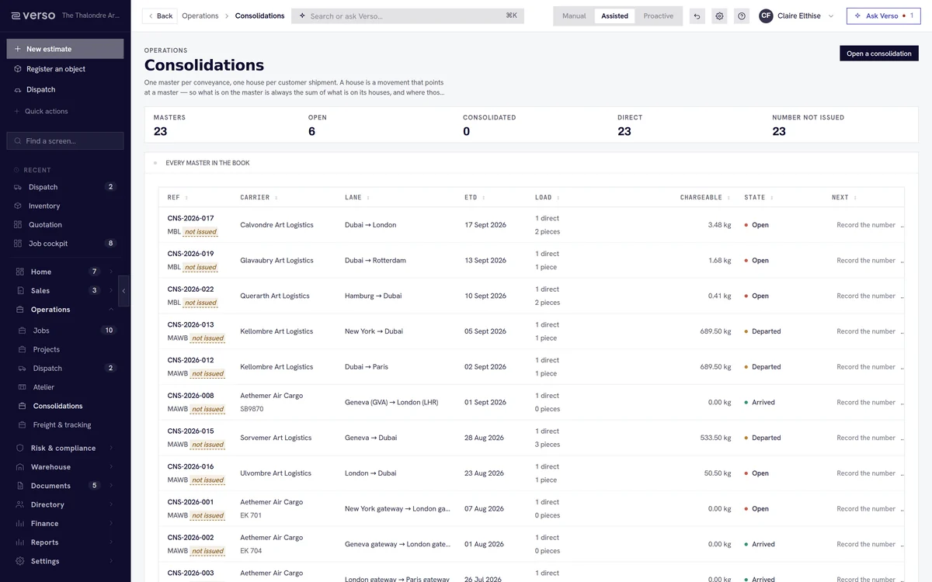Click the Risk & compliance shield icon
This screenshot has height=582, width=932.
(x=20, y=448)
